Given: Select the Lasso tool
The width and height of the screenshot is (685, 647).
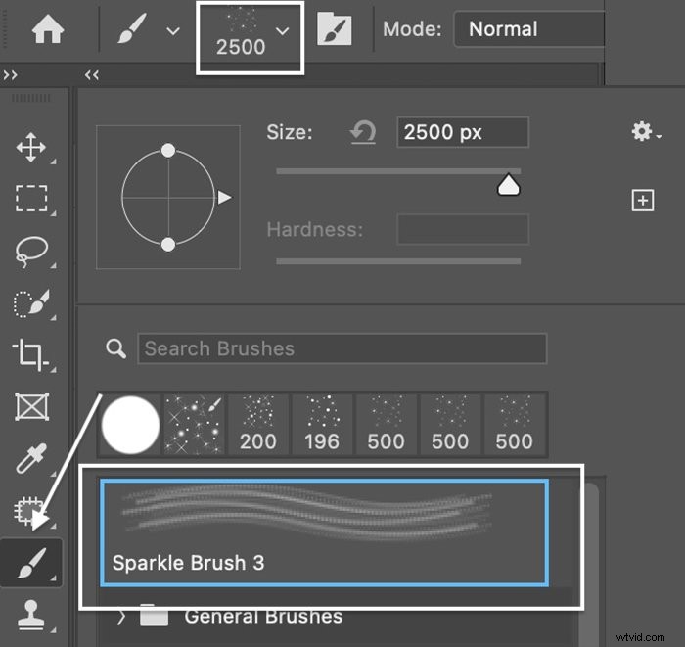Looking at the screenshot, I should tap(31, 252).
